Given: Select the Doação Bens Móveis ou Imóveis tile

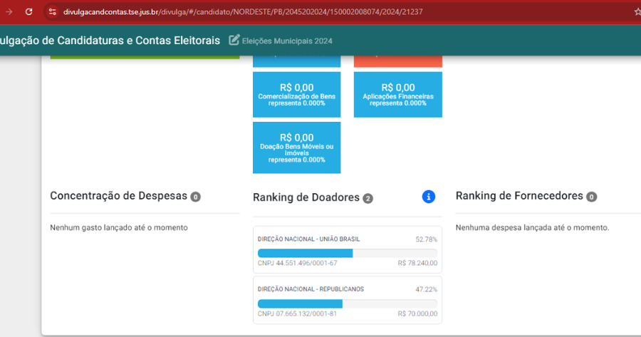Looking at the screenshot, I should [x=296, y=147].
